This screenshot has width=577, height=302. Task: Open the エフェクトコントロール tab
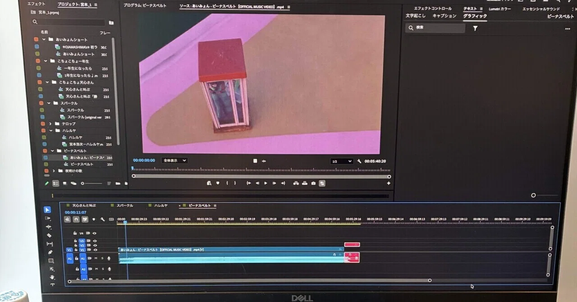click(x=433, y=9)
